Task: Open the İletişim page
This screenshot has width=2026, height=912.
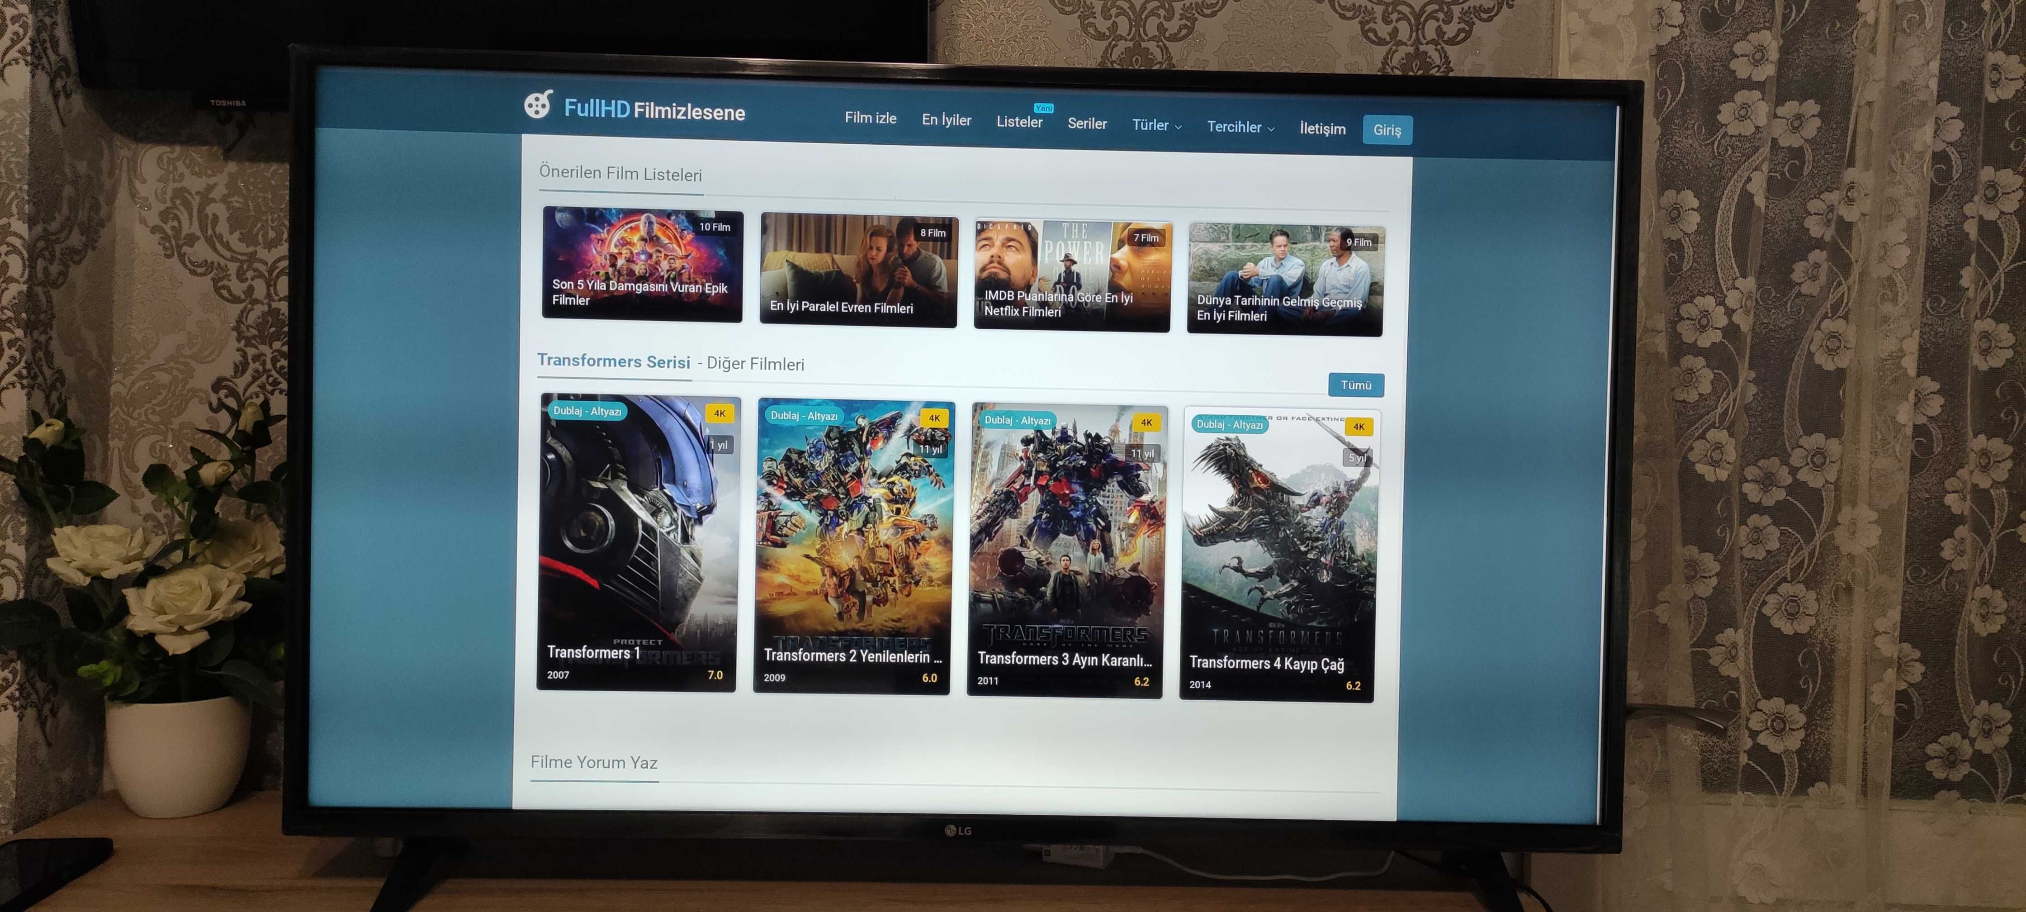Action: (x=1322, y=128)
